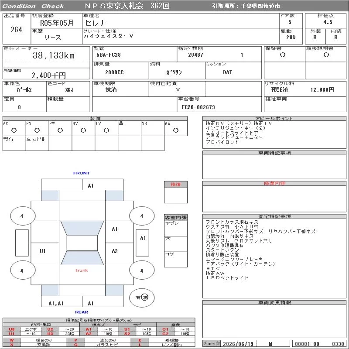Click the appeal point "インテリジェントキー（2）"
This screenshot has height=349, width=349.
[236, 128]
